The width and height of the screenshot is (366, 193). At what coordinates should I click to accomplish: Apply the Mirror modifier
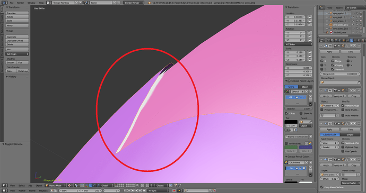pyautogui.click(x=329, y=51)
